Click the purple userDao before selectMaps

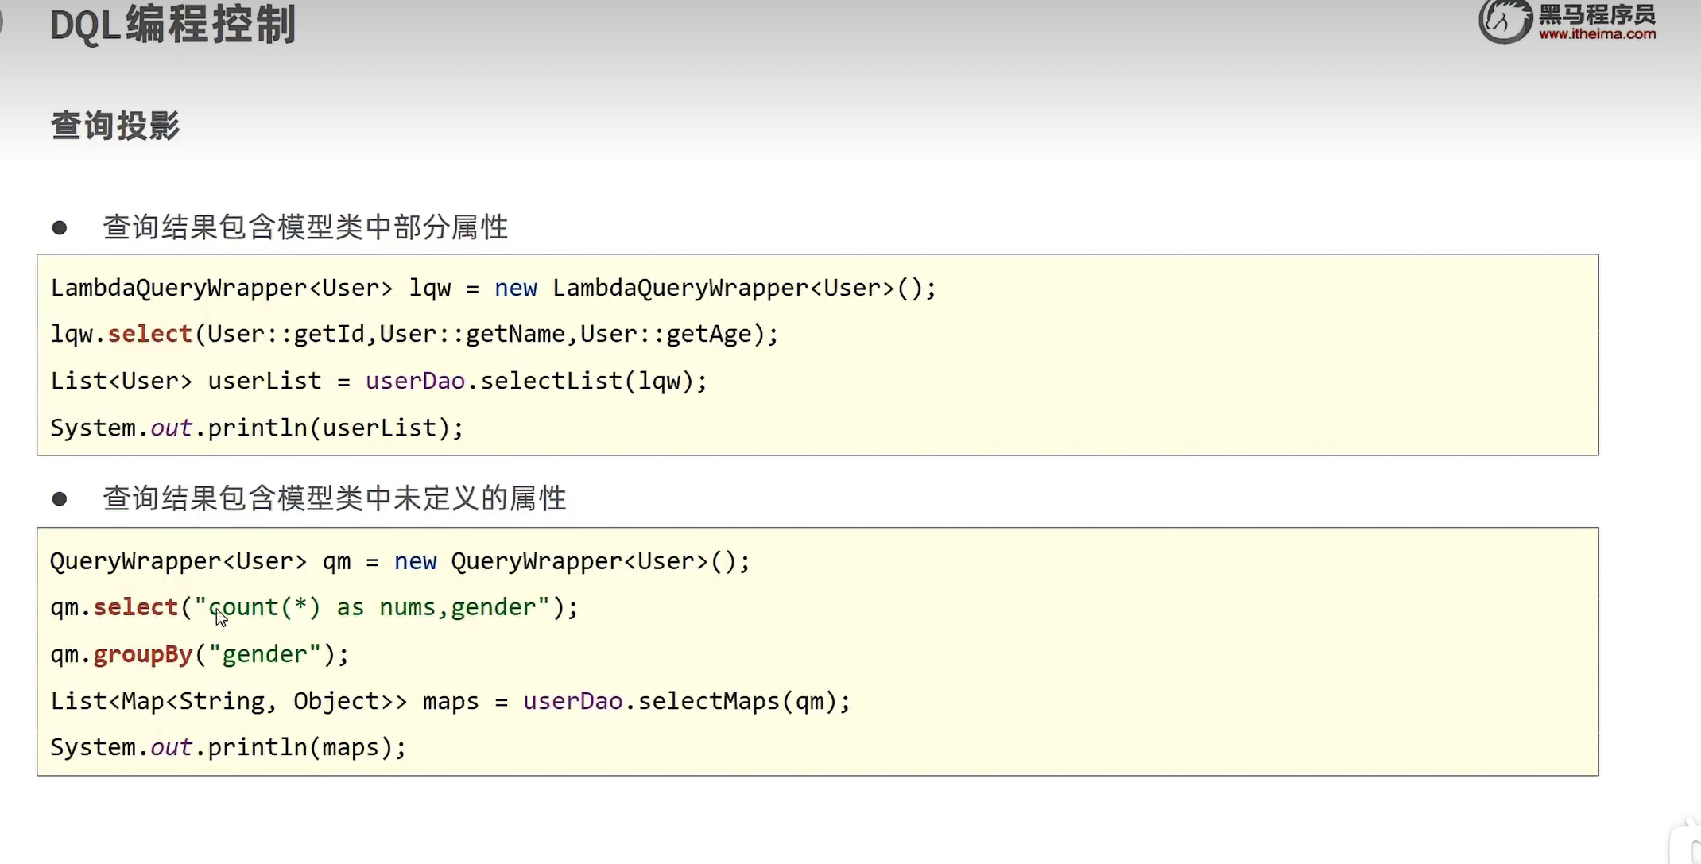point(572,701)
